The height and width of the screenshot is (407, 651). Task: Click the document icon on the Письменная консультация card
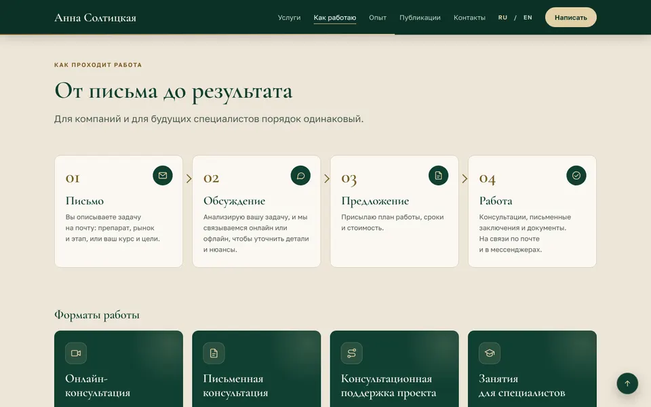tap(214, 353)
